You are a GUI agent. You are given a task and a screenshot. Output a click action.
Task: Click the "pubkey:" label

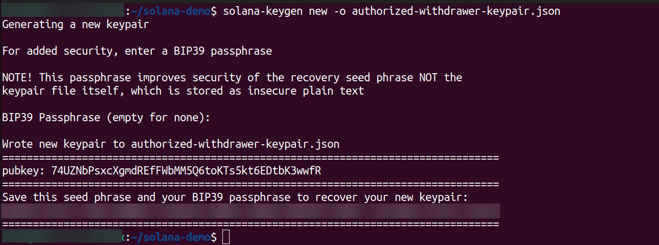point(24,171)
